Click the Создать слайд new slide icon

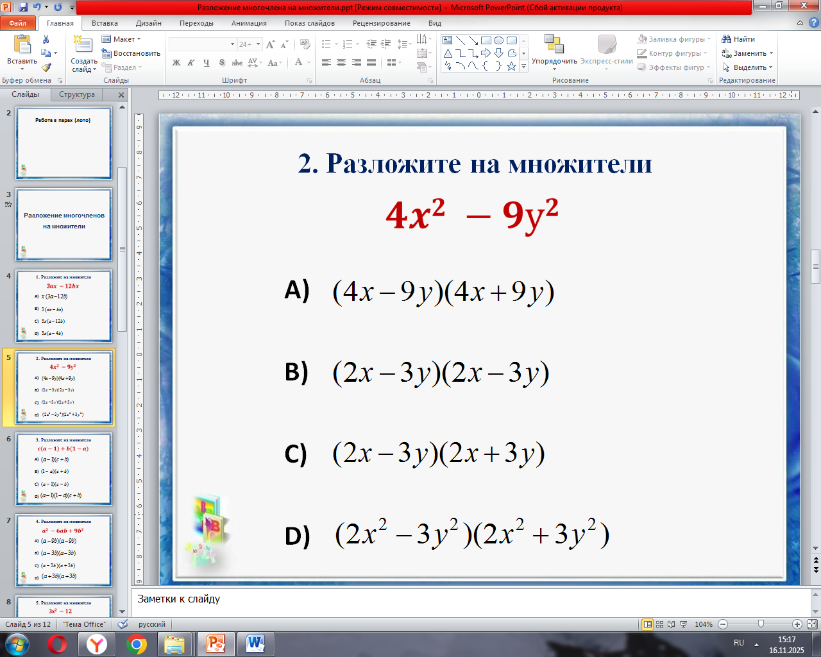click(83, 46)
